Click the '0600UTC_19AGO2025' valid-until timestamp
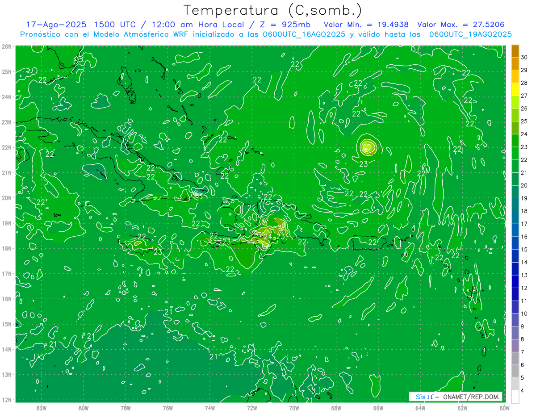536x414 pixels. pos(470,34)
